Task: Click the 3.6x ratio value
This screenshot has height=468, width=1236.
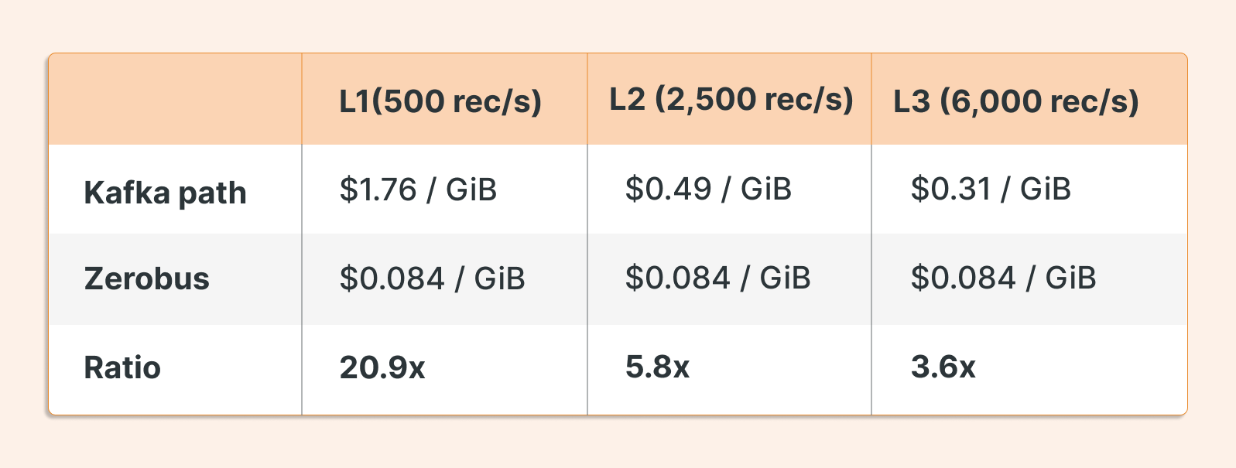Action: (x=943, y=367)
